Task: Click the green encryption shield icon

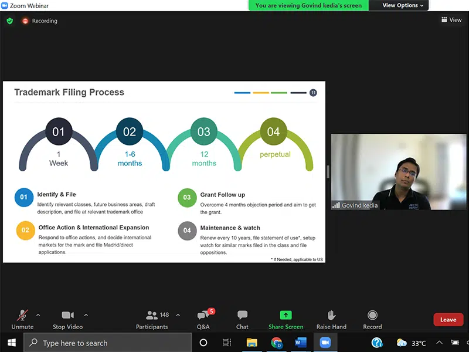Action: coord(9,21)
